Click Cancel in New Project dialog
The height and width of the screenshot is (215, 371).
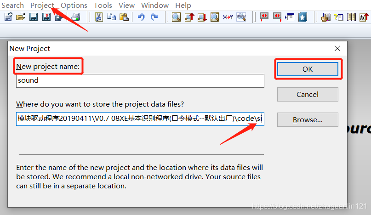(308, 94)
